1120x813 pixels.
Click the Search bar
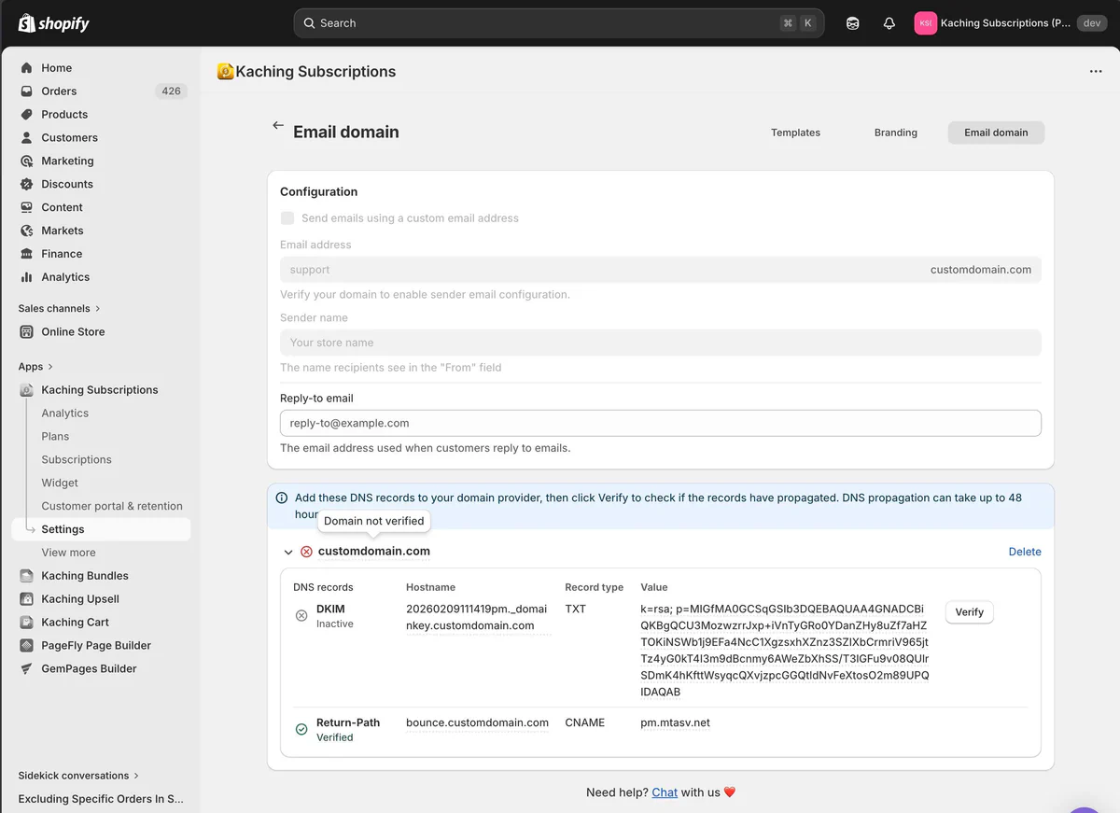click(559, 23)
